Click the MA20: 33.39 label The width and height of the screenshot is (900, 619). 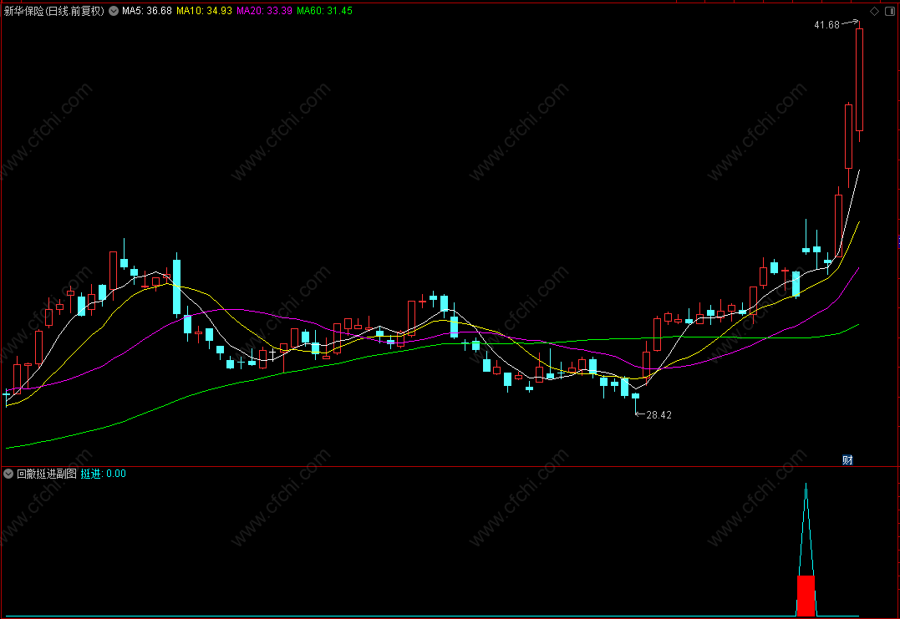(x=265, y=11)
